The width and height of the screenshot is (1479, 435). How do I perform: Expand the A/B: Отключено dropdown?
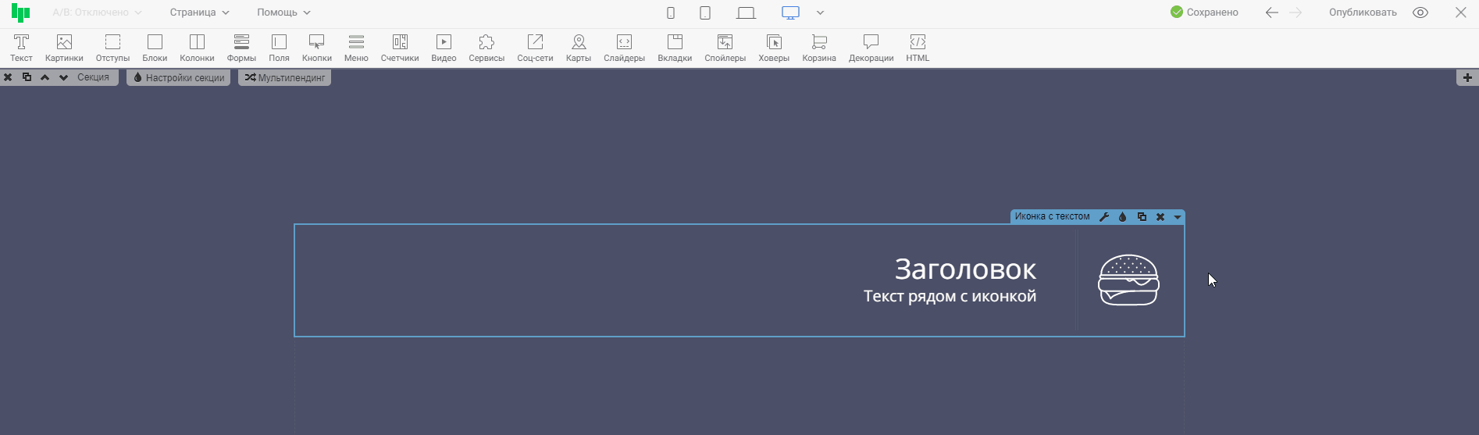tap(97, 12)
